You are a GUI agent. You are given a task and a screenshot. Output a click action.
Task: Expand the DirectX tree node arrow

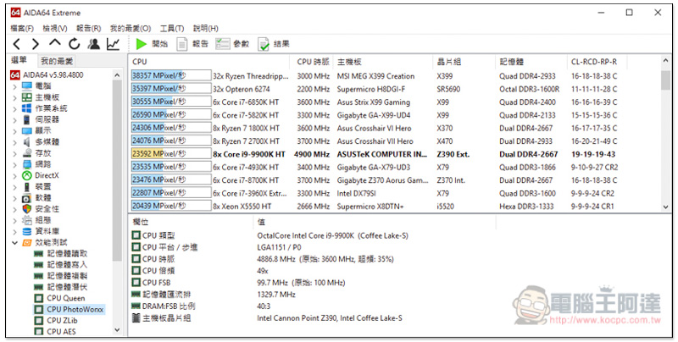tap(15, 175)
